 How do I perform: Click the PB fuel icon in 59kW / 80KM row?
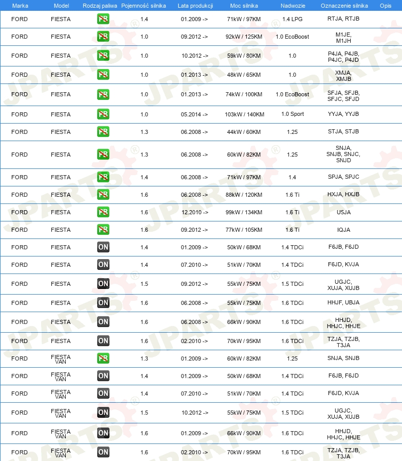point(103,56)
